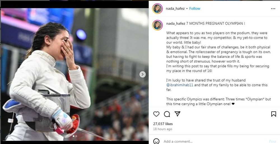The height and width of the screenshot is (144, 280).
Task: Open avatar beside the caption text
Action: 157,25
